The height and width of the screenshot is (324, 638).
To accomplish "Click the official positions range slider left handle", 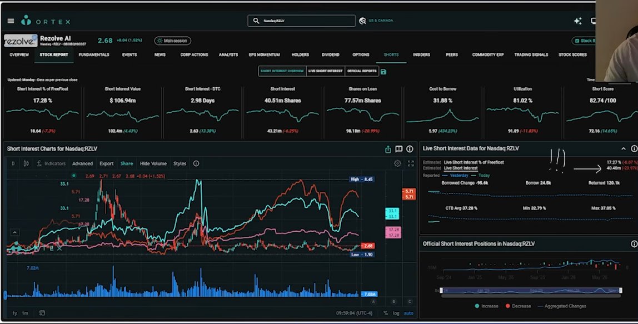I will [x=441, y=291].
